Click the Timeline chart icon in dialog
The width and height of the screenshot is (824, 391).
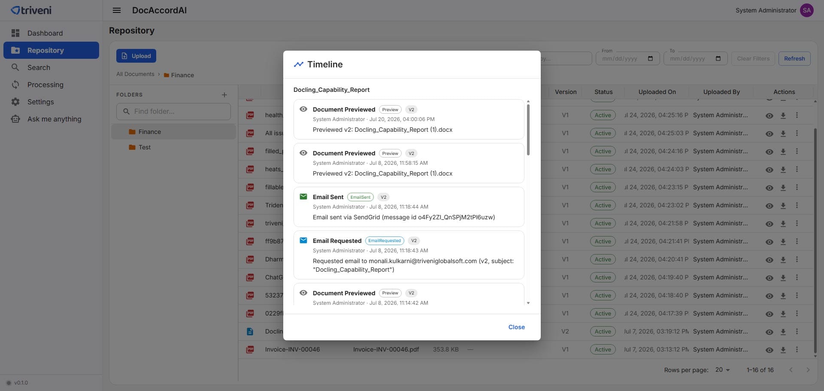[298, 64]
